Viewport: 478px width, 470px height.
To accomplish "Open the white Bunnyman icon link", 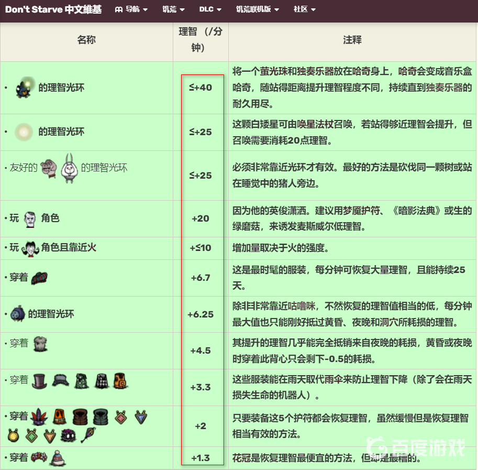I will tap(70, 168).
